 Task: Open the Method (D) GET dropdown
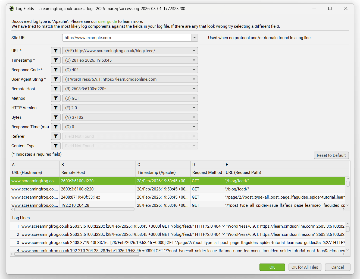tap(130, 98)
